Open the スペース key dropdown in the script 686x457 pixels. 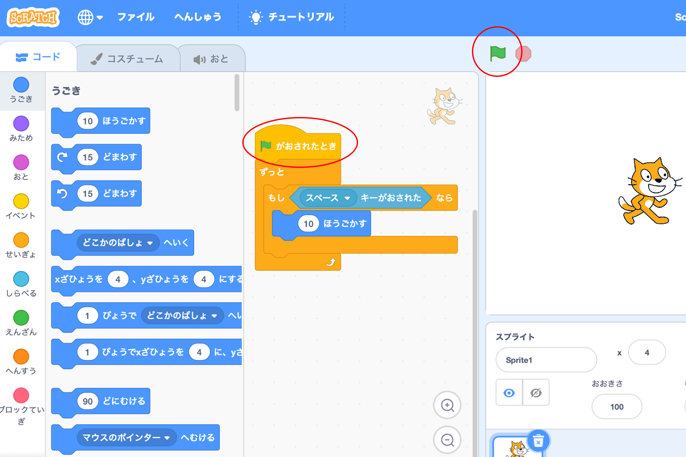348,198
